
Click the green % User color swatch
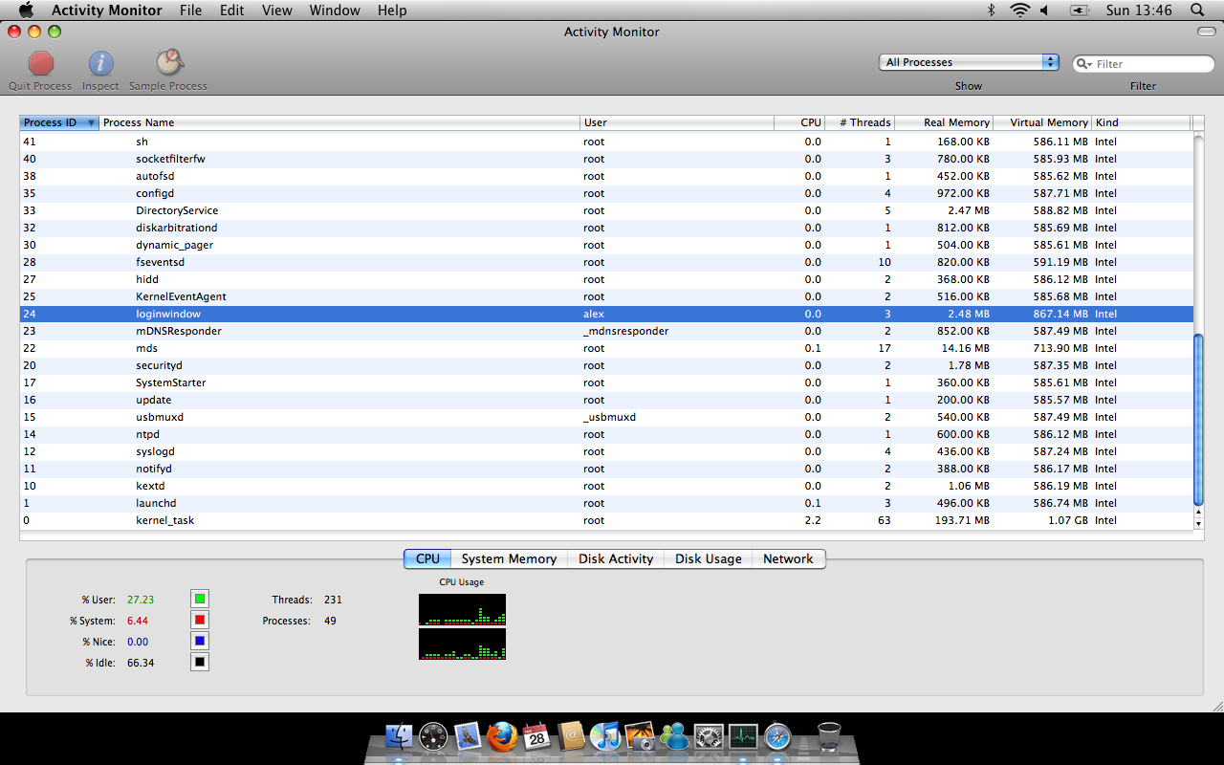pos(200,600)
